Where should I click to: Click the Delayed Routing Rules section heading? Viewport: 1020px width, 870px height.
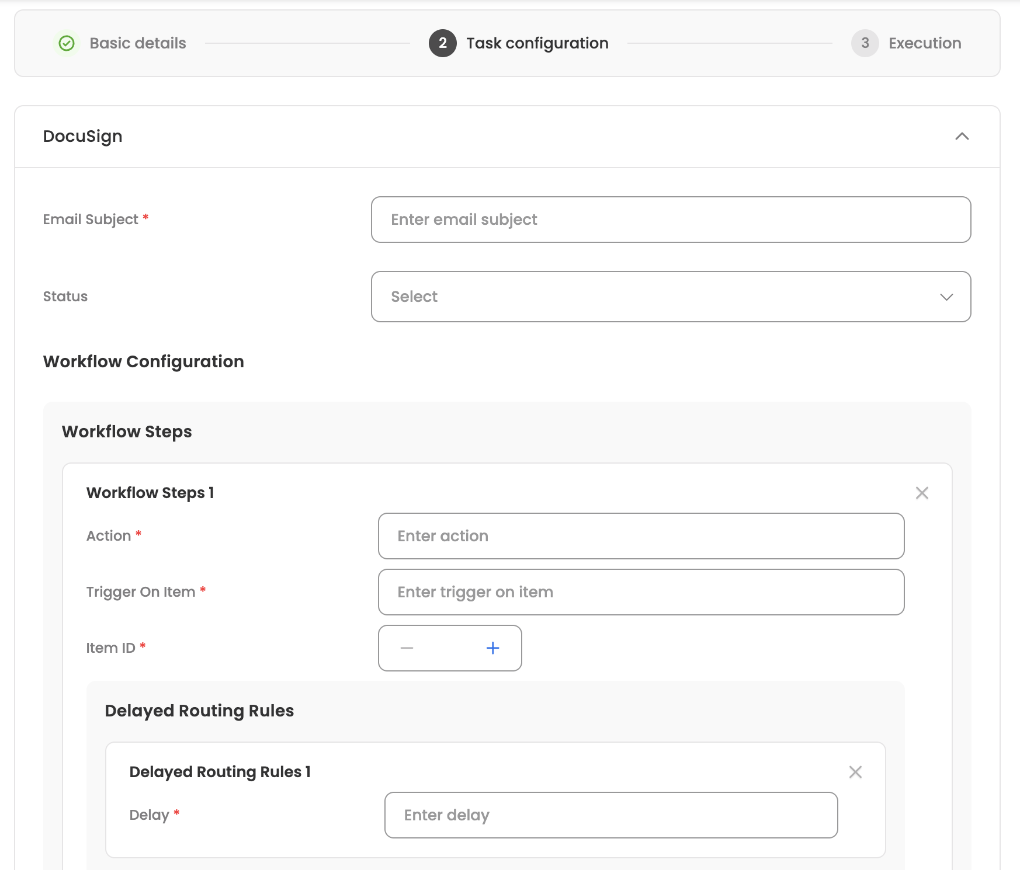(x=199, y=711)
